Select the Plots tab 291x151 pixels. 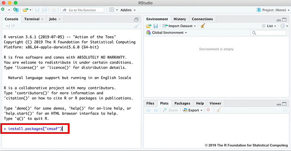pos(164,103)
